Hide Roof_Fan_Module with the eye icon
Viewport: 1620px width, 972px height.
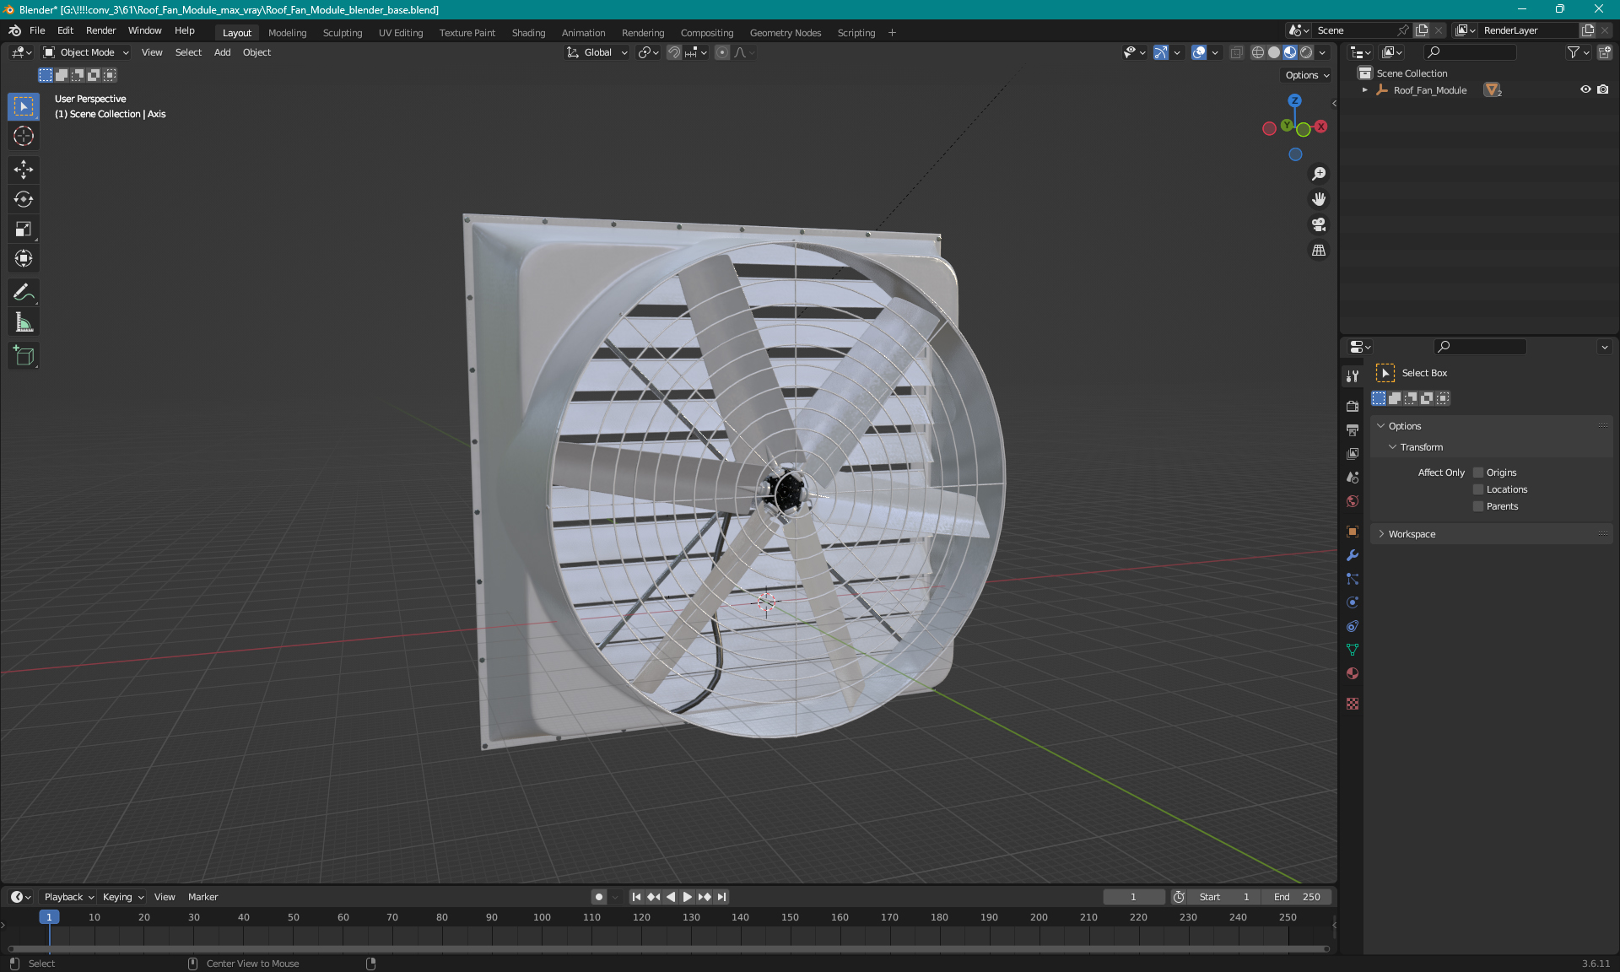[x=1585, y=89]
